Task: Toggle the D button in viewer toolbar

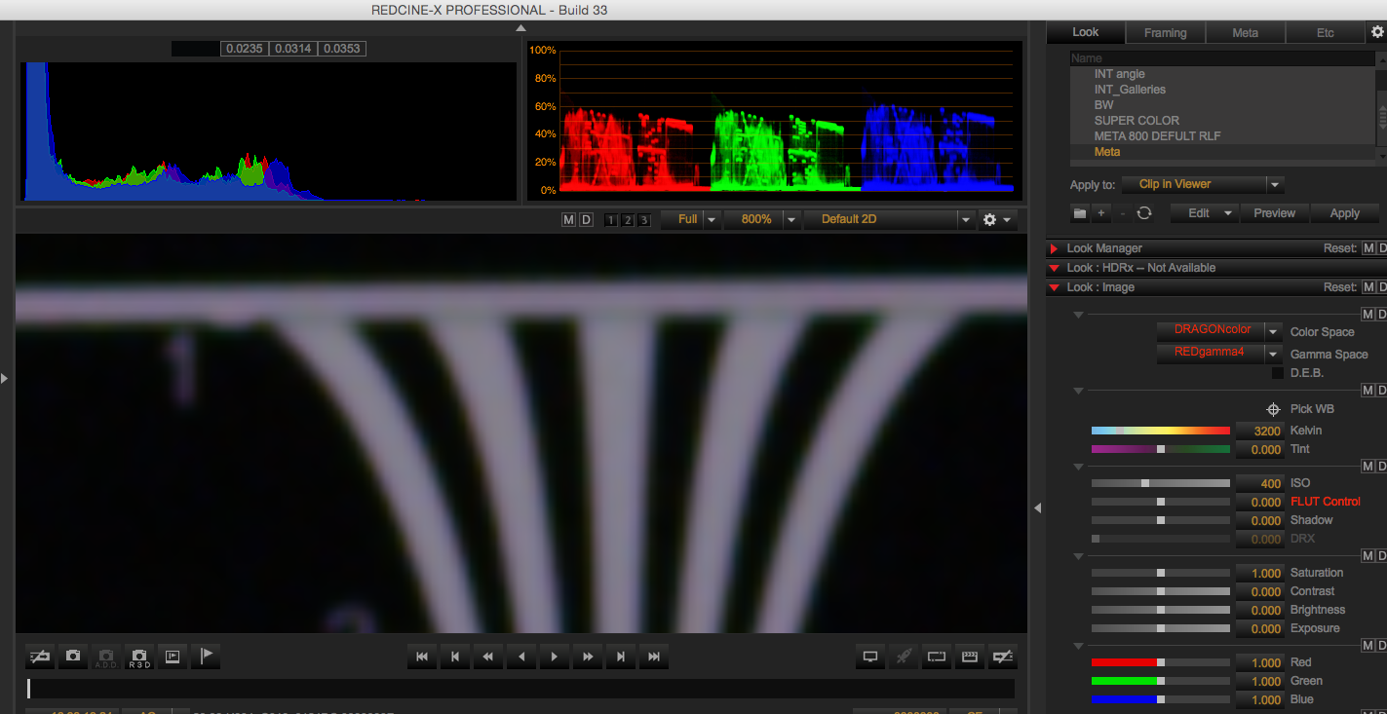Action: click(x=586, y=220)
